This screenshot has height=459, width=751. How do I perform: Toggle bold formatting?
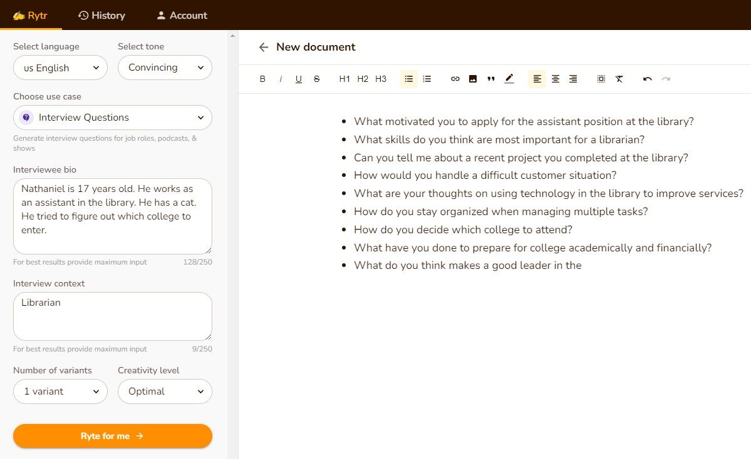262,79
